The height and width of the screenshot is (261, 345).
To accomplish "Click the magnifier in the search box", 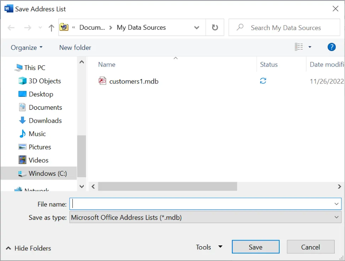I will [241, 27].
